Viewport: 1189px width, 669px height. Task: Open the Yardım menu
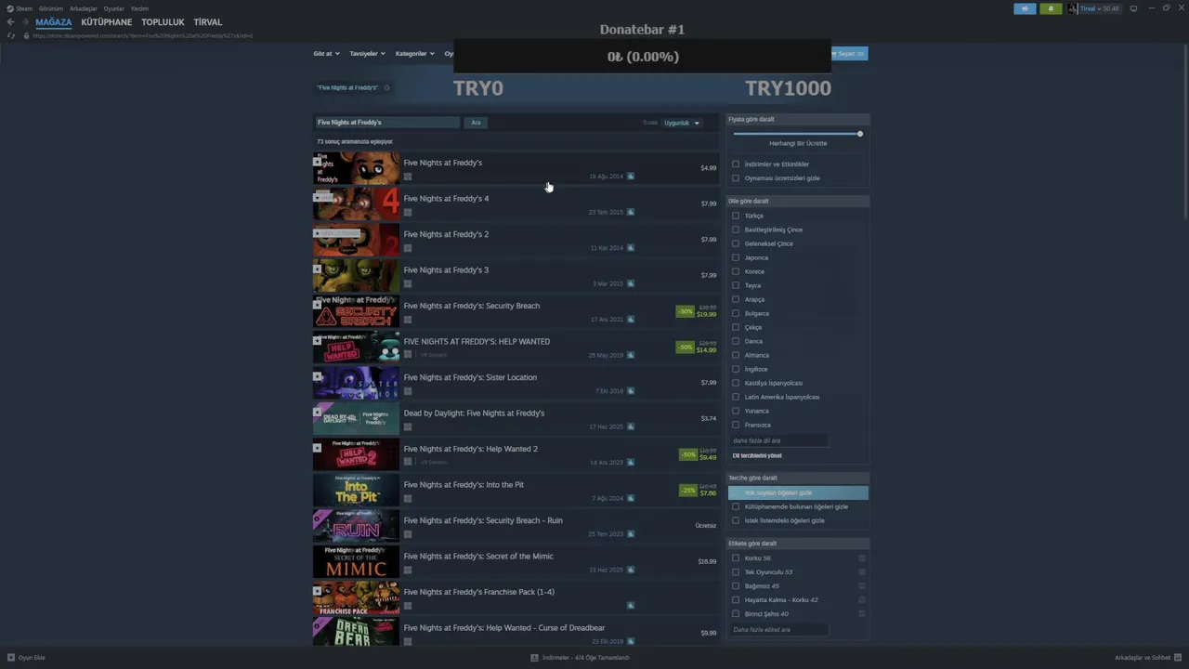(139, 8)
